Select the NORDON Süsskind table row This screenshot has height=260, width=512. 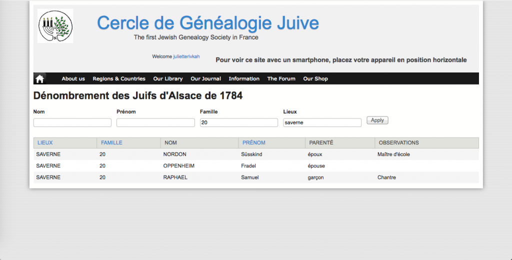256,154
